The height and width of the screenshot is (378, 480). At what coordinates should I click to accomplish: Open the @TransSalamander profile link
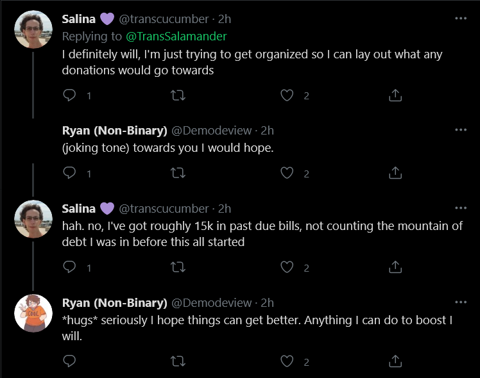pos(176,37)
